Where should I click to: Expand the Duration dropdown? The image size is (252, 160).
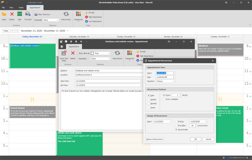[x=173, y=81]
